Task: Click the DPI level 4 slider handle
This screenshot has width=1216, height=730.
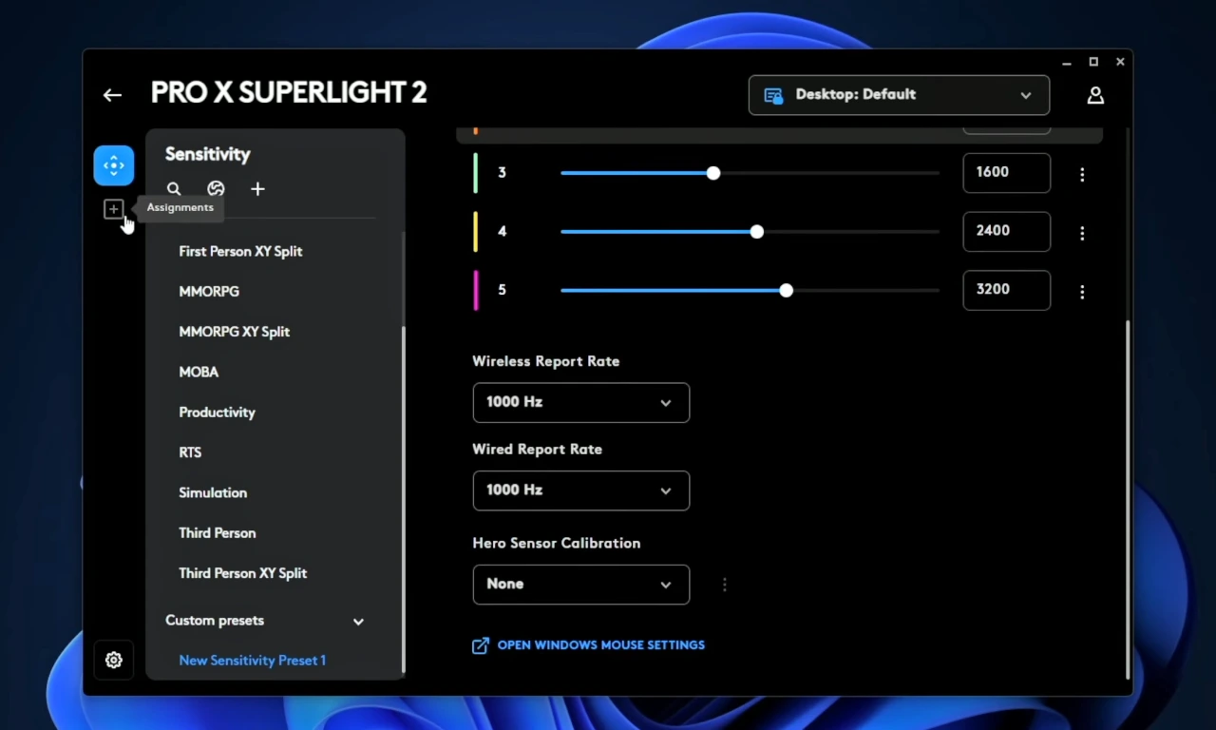Action: [757, 232]
